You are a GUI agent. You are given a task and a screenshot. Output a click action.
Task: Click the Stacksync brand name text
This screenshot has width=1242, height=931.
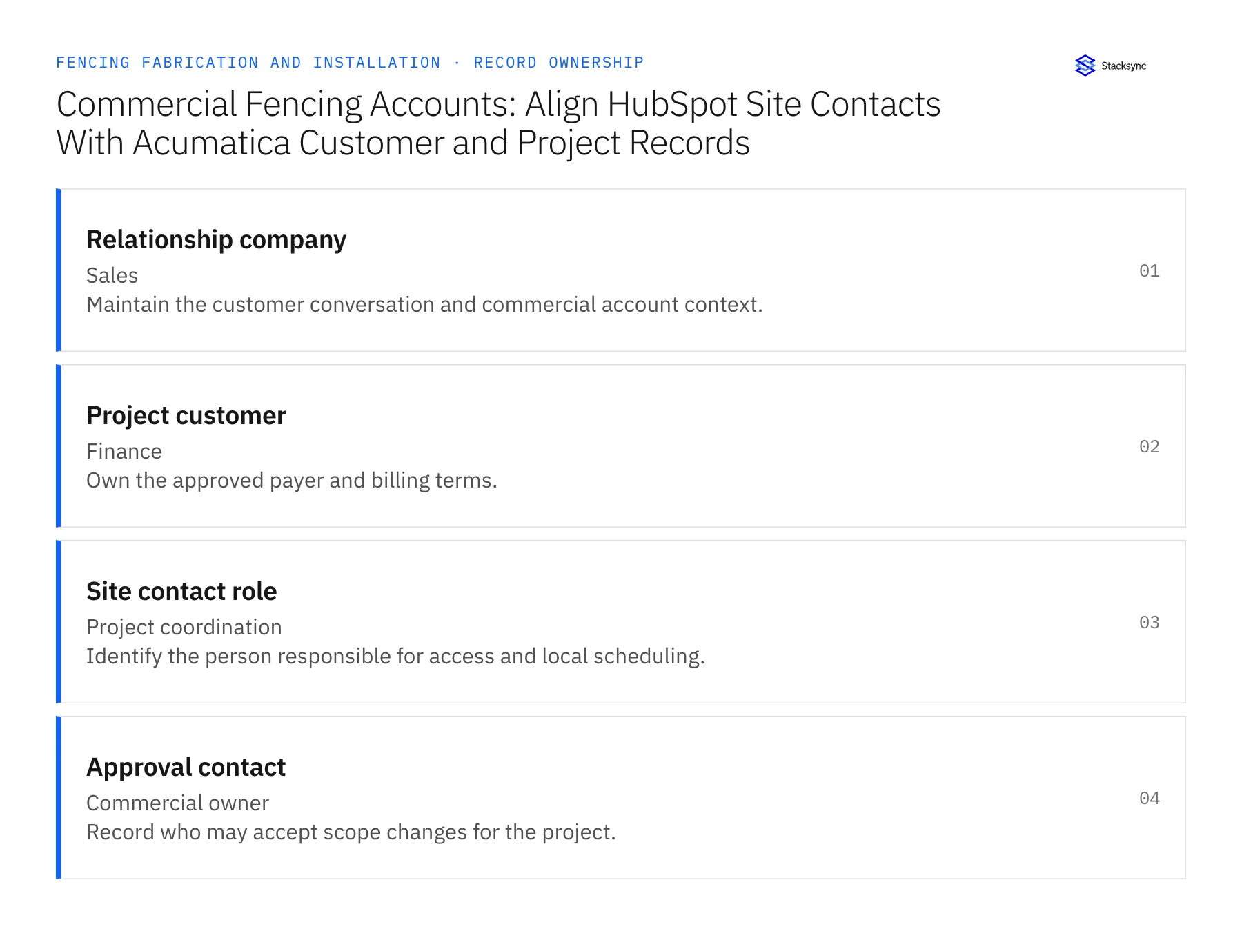click(1123, 66)
